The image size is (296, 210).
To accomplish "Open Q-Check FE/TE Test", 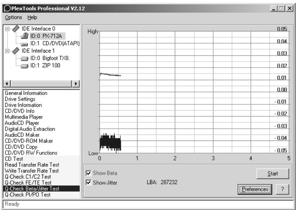I will (x=28, y=183).
